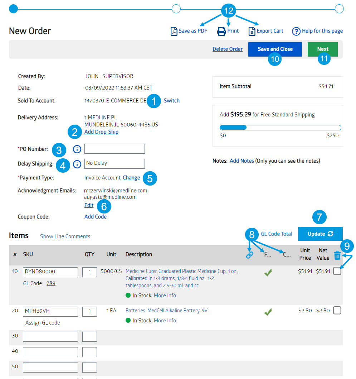
Task: Click the quantity field for MPHB9VH
Action: pos(89,312)
